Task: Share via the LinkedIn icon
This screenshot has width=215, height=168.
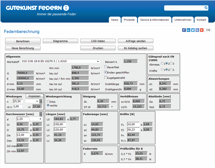Action: tap(188, 30)
